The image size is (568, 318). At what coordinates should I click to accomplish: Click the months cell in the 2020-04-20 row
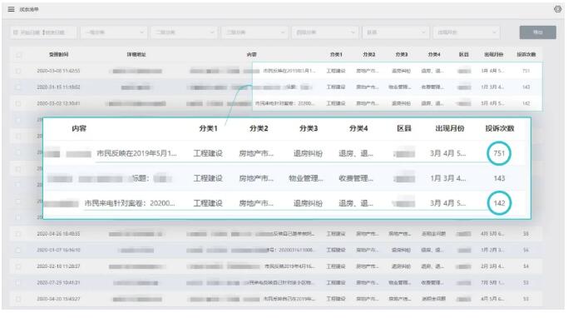pos(492,299)
